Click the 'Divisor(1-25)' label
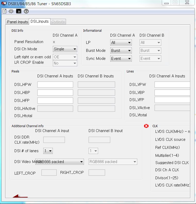Screen dimensions: 196x204 click(x=167, y=178)
